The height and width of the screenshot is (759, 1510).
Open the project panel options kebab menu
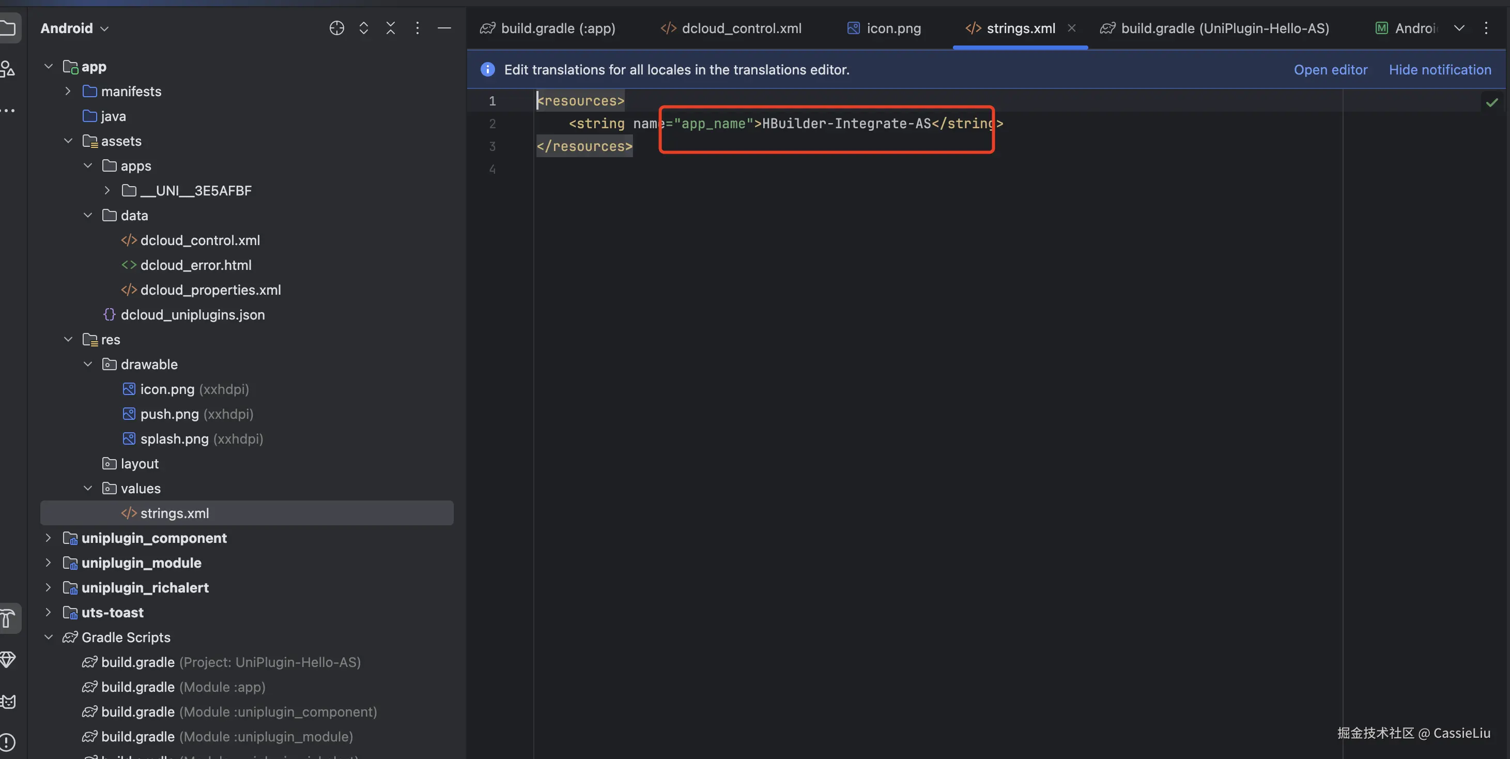(418, 28)
